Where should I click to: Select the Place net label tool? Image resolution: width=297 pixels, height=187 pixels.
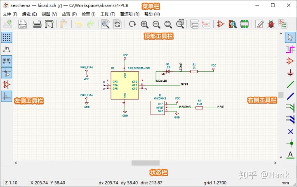(x=290, y=155)
